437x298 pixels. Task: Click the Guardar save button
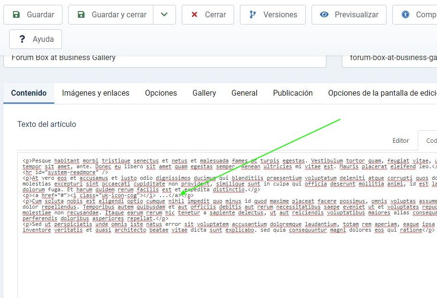pos(33,14)
